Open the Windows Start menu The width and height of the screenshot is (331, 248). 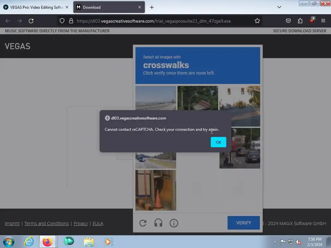pyautogui.click(x=9, y=242)
